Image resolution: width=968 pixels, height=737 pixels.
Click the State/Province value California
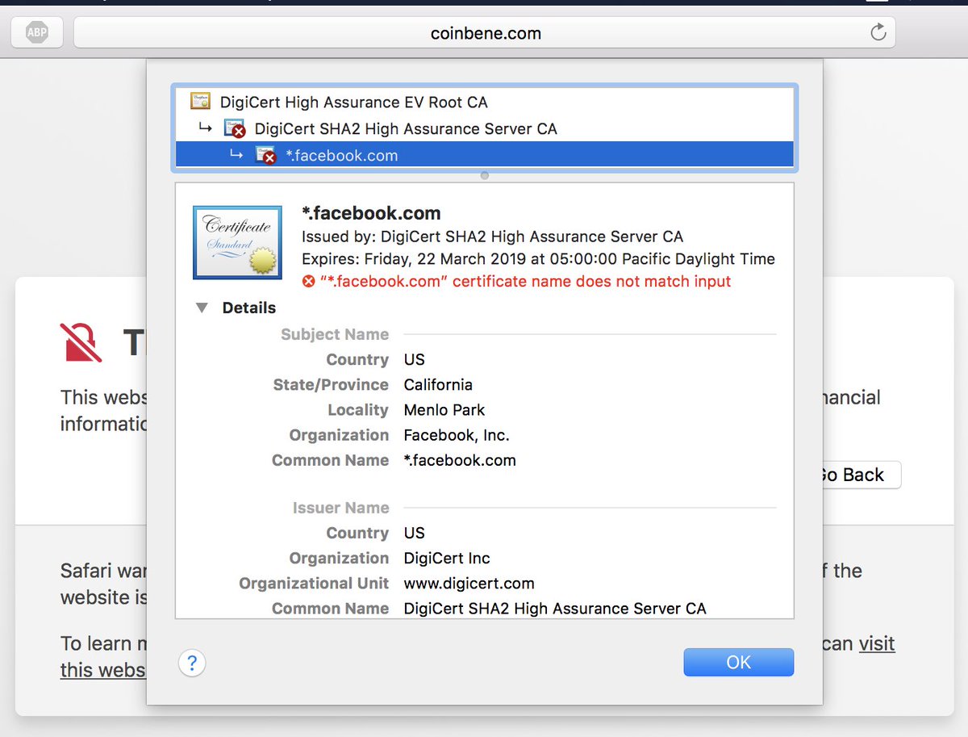point(438,385)
